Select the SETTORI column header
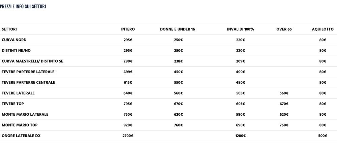The width and height of the screenshot is (337, 148). point(9,29)
